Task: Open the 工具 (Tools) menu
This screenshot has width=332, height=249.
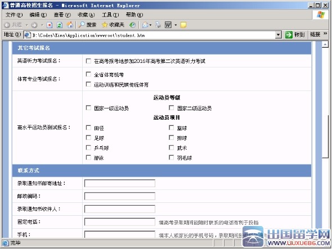Action: [x=110, y=15]
